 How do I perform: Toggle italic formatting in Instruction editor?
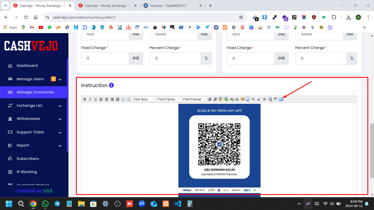tap(90, 99)
